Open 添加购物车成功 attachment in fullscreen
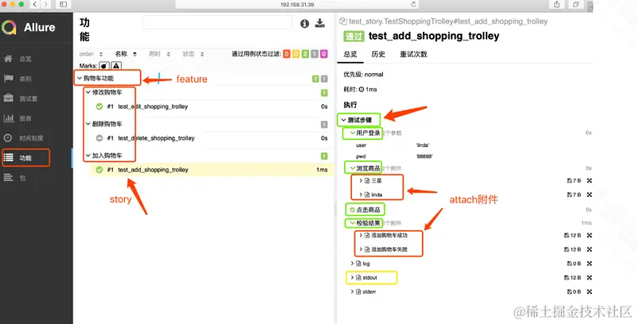The height and width of the screenshot is (324, 637). [589, 235]
